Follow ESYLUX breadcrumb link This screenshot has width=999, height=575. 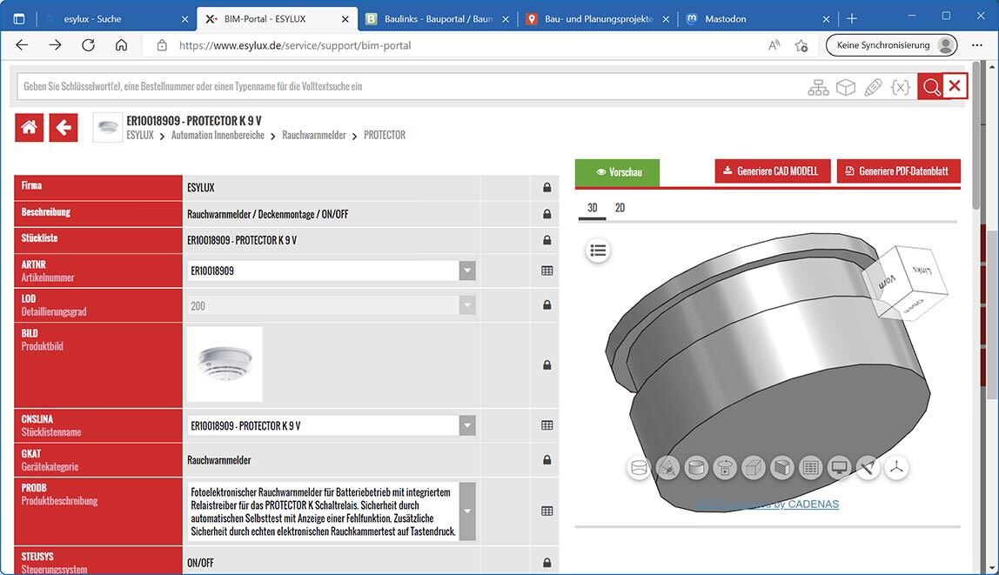point(140,135)
